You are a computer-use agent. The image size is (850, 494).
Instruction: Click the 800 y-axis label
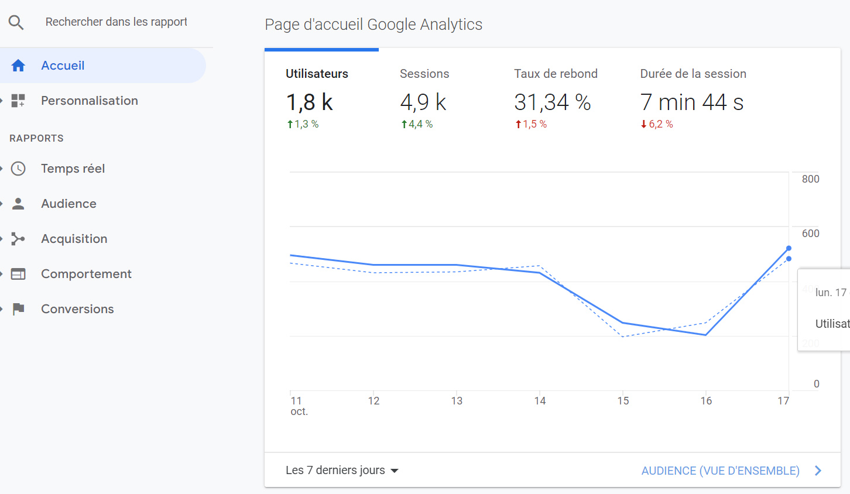[x=811, y=179]
